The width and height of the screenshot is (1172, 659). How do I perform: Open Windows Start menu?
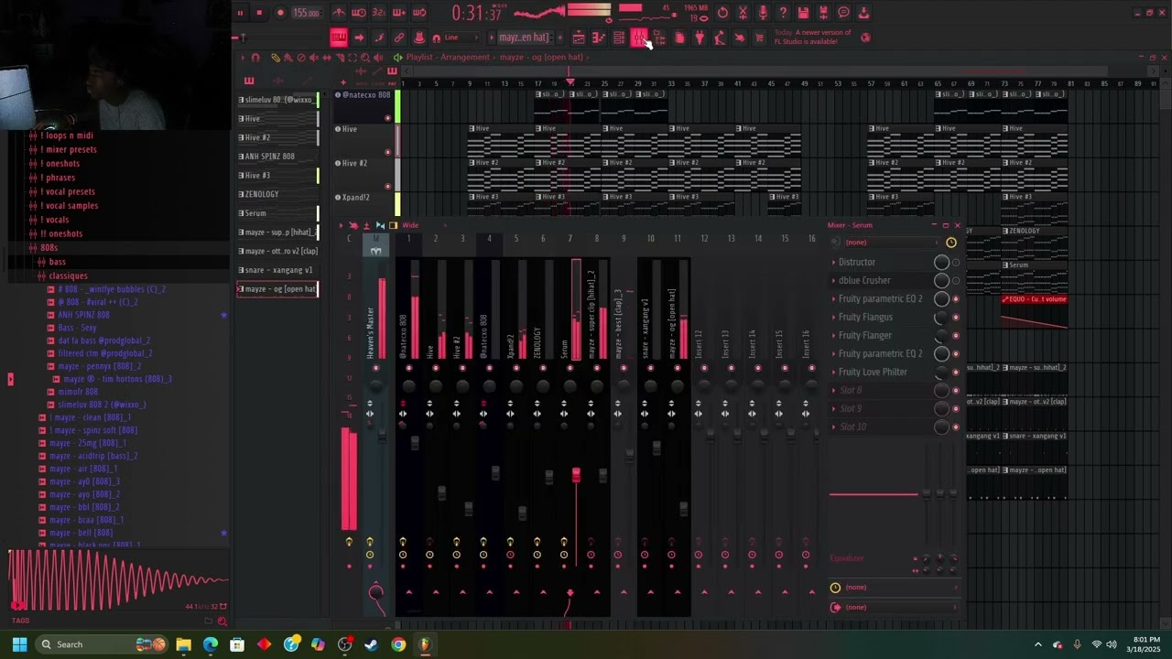19,644
